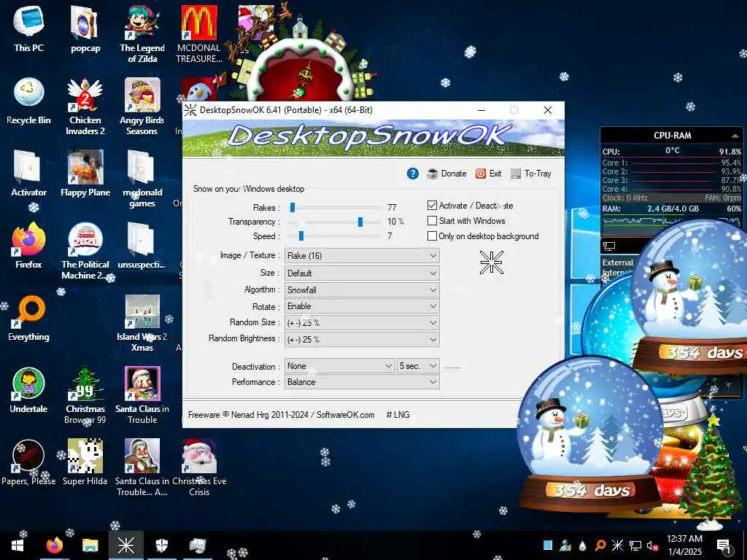Click the Everything magnifier tray icon

[x=600, y=545]
